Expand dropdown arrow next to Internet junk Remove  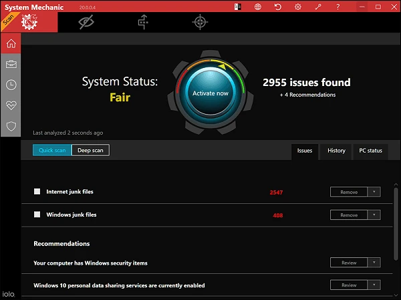[x=374, y=192]
